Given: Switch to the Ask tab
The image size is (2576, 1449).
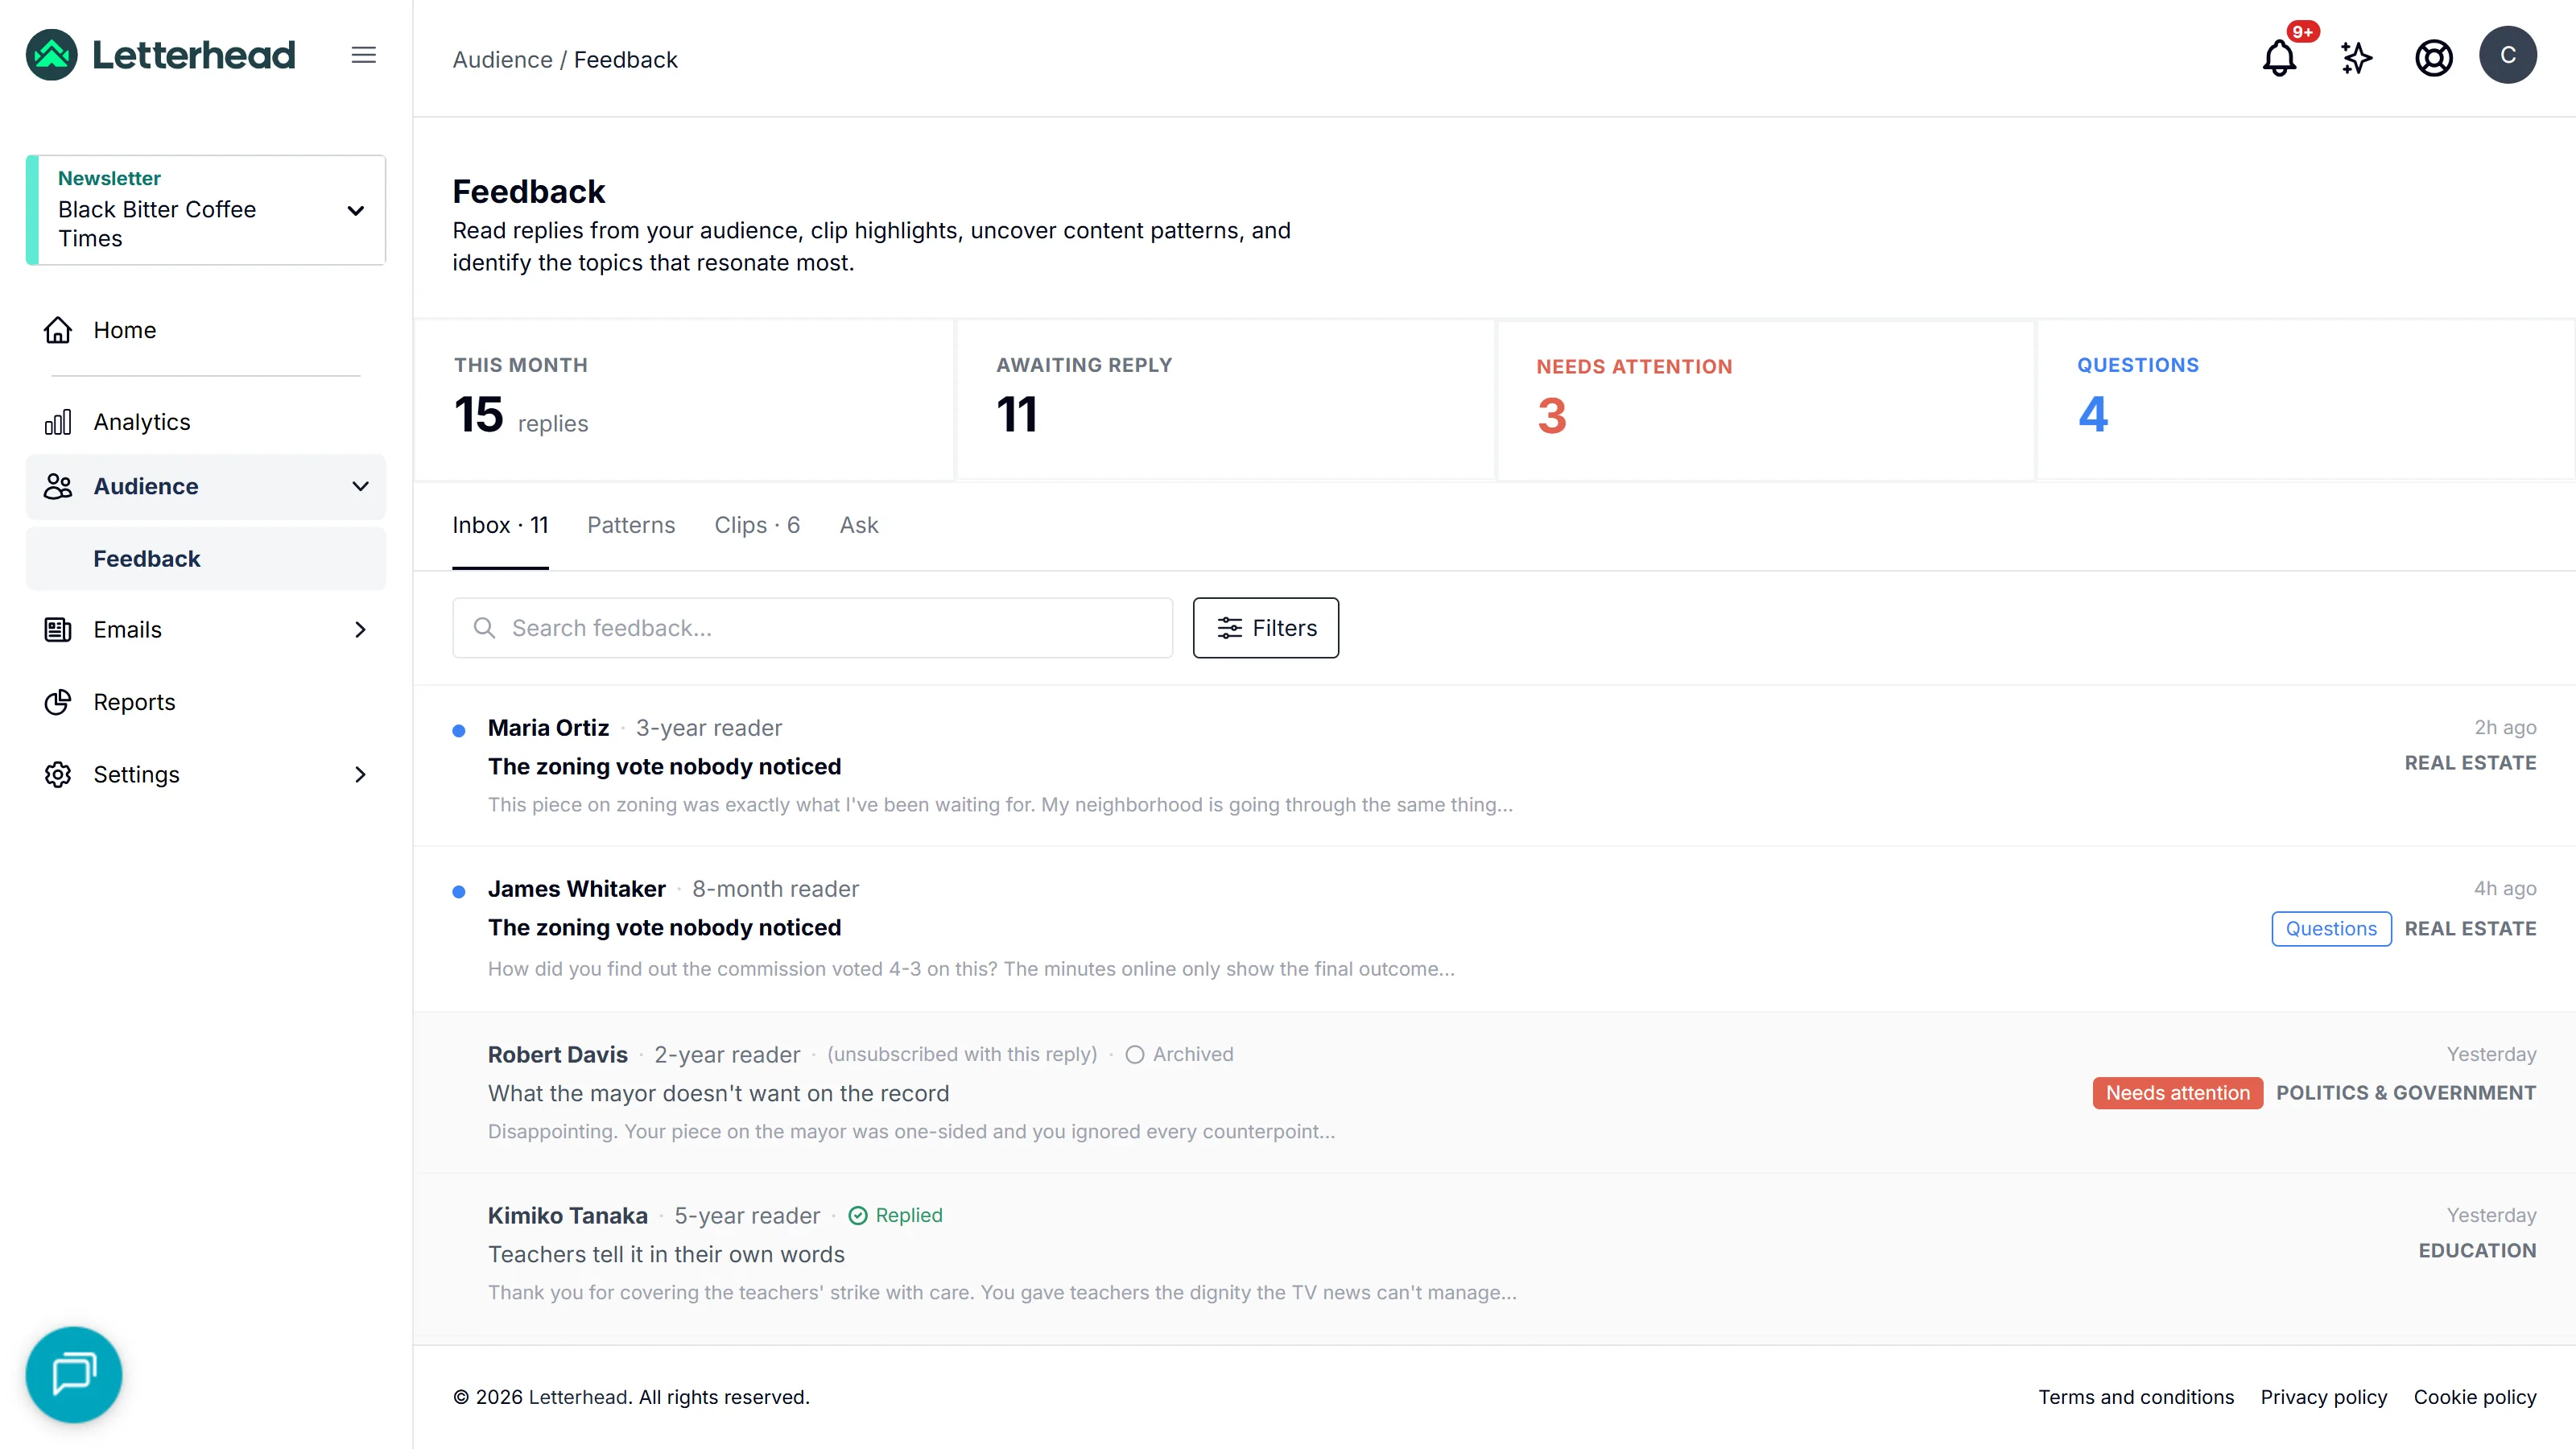Looking at the screenshot, I should [x=859, y=525].
